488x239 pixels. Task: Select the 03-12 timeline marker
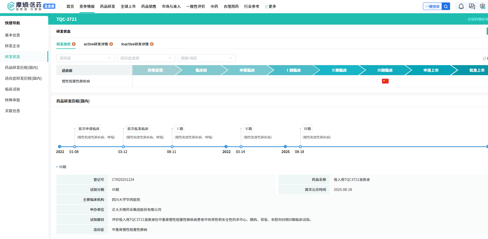point(123,147)
